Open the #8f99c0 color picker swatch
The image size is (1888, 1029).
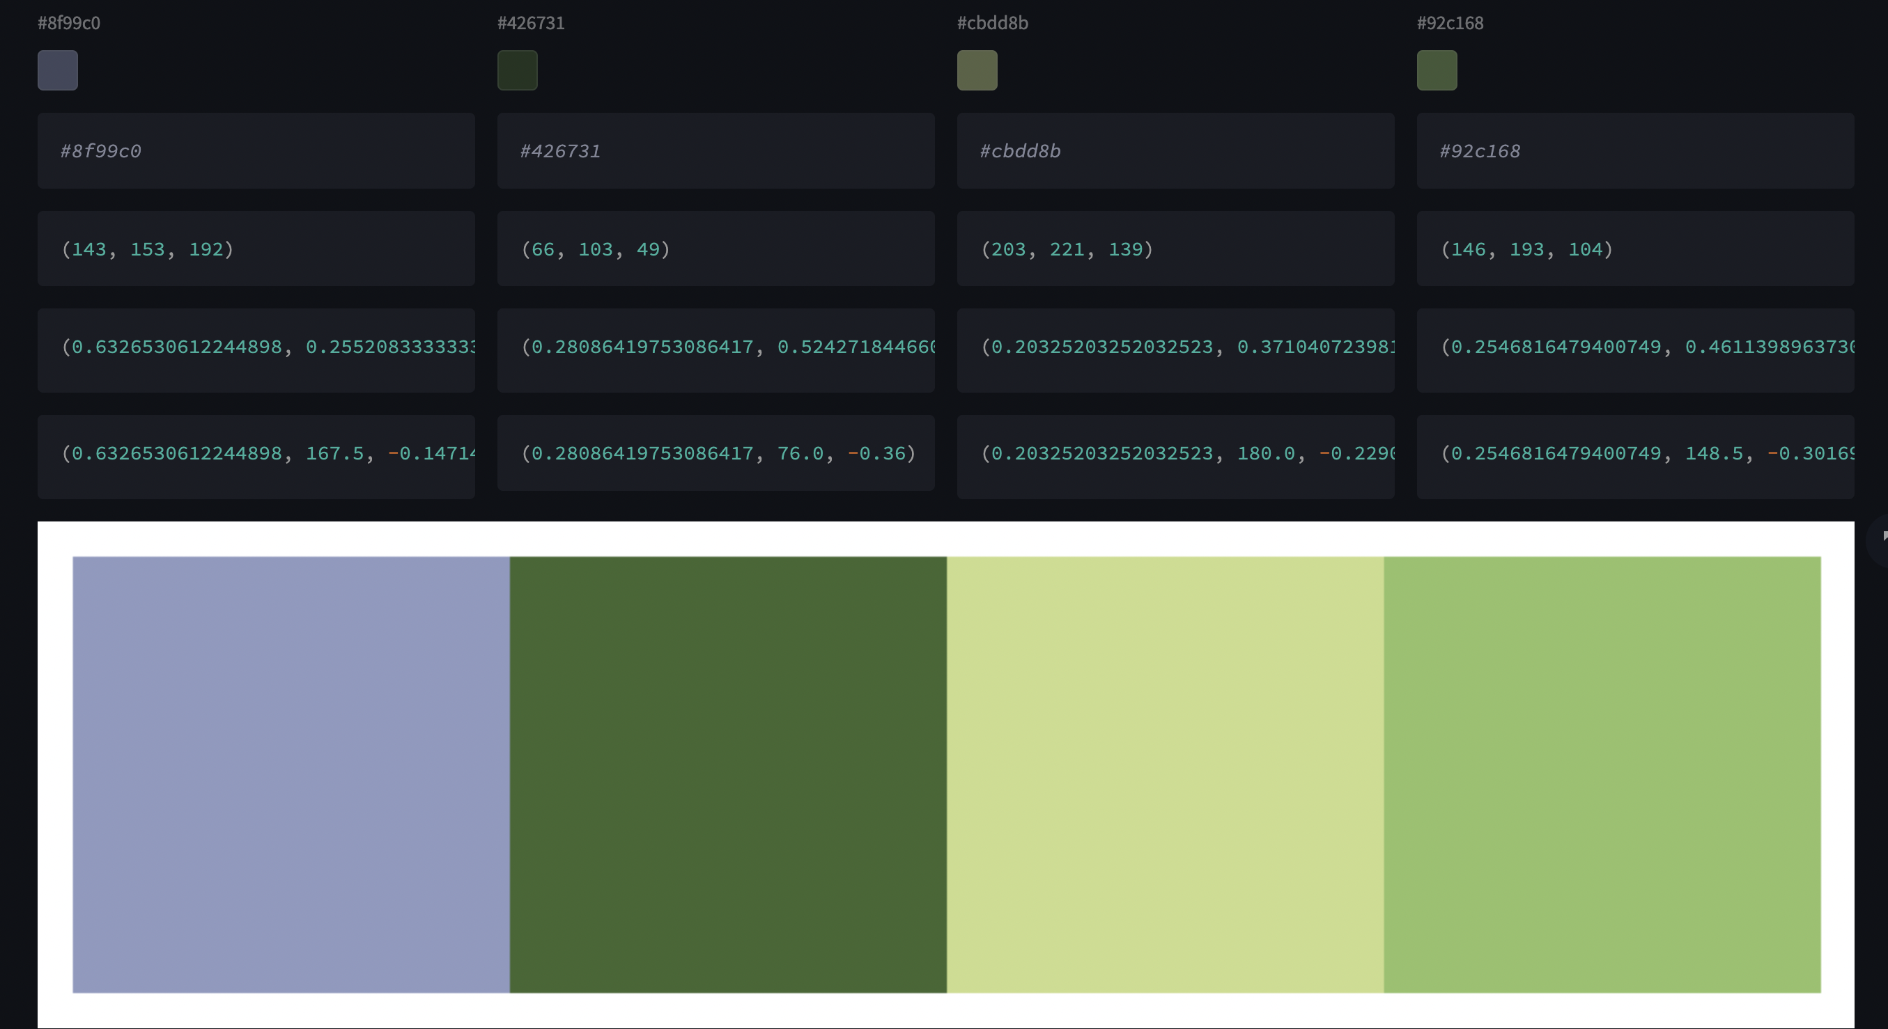58,70
